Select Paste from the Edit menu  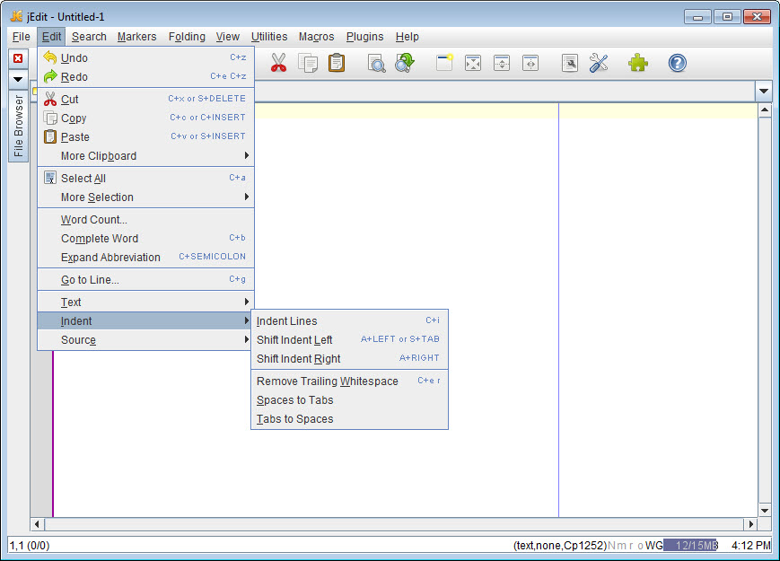coord(145,137)
